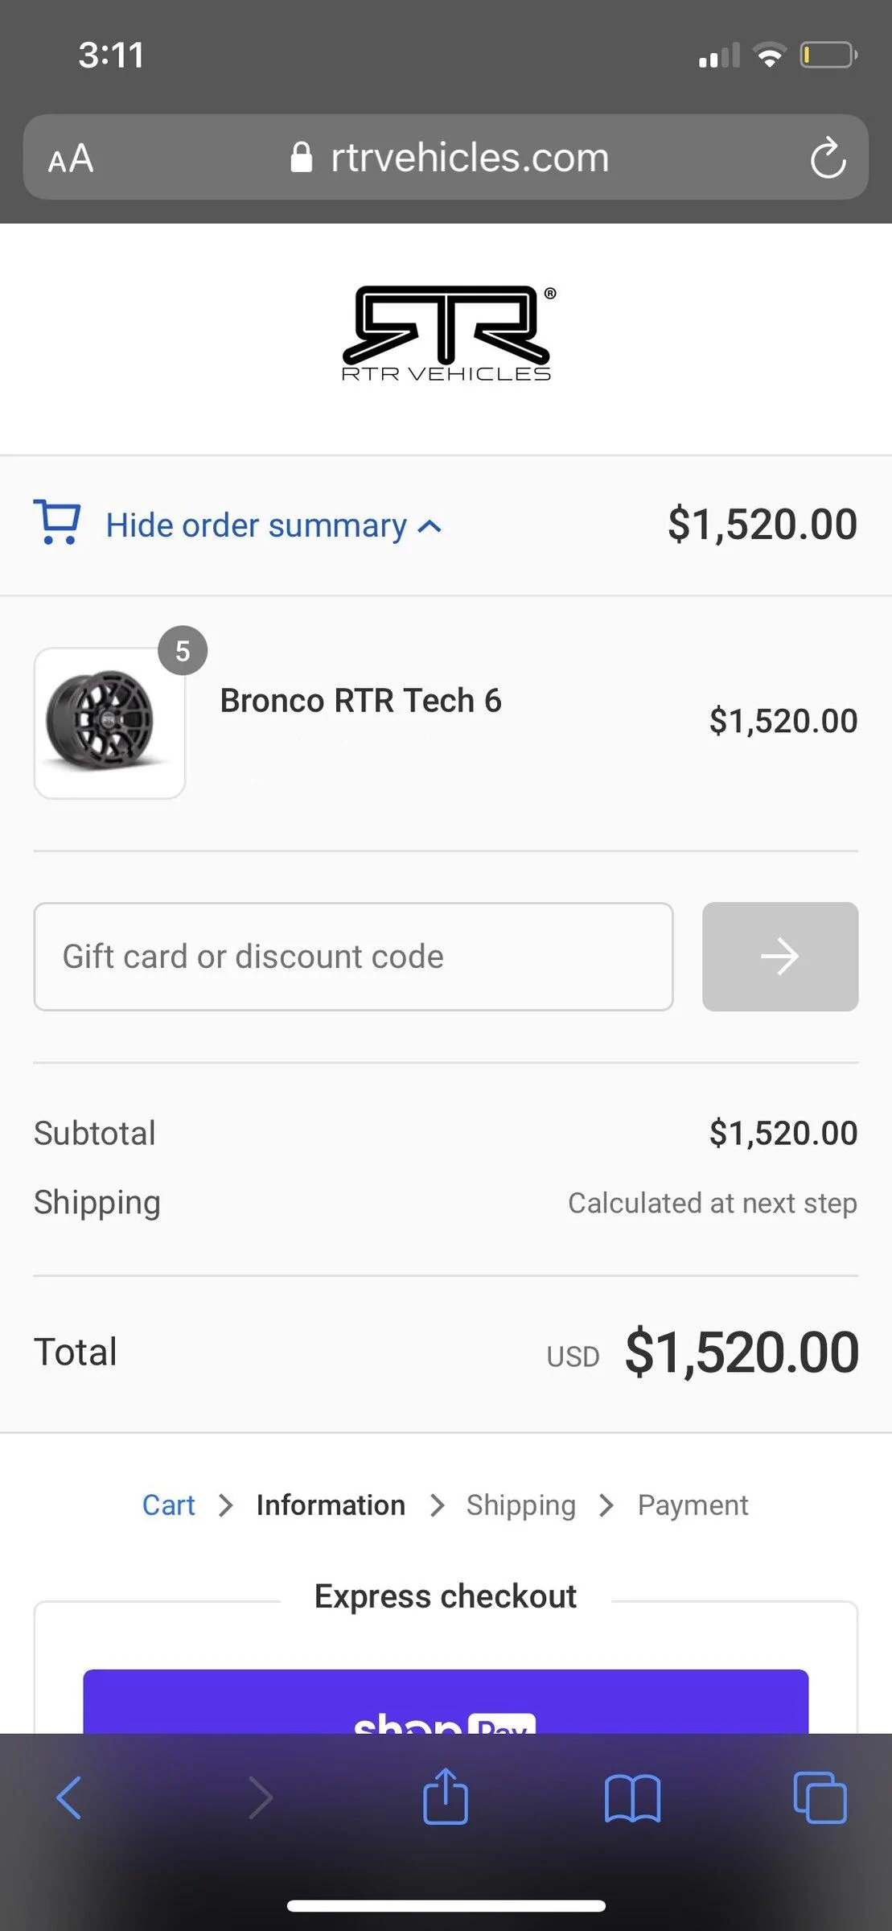This screenshot has width=892, height=1931.
Task: Show open tabs in Safari
Action: coord(820,1797)
